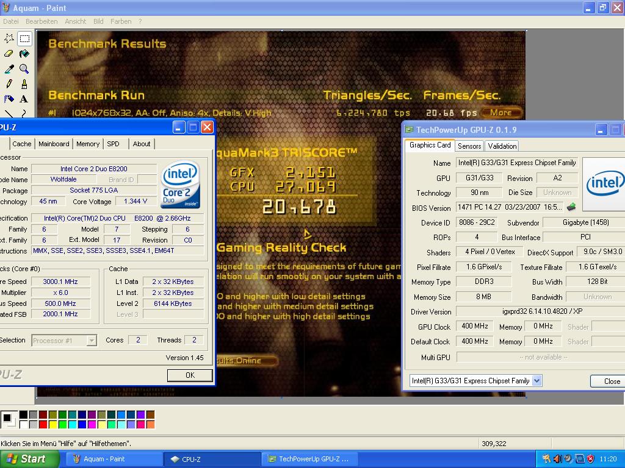
Task: Click the foreground/background color indicator box
Action: pyautogui.click(x=9, y=419)
